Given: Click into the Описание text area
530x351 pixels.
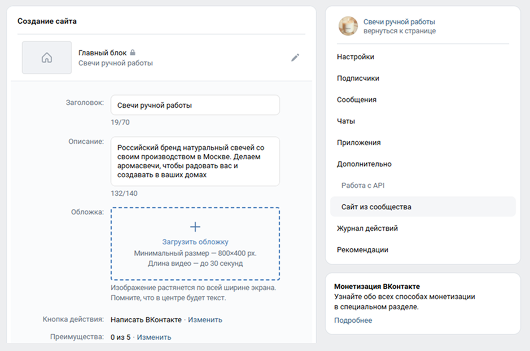Looking at the screenshot, I should [195, 161].
